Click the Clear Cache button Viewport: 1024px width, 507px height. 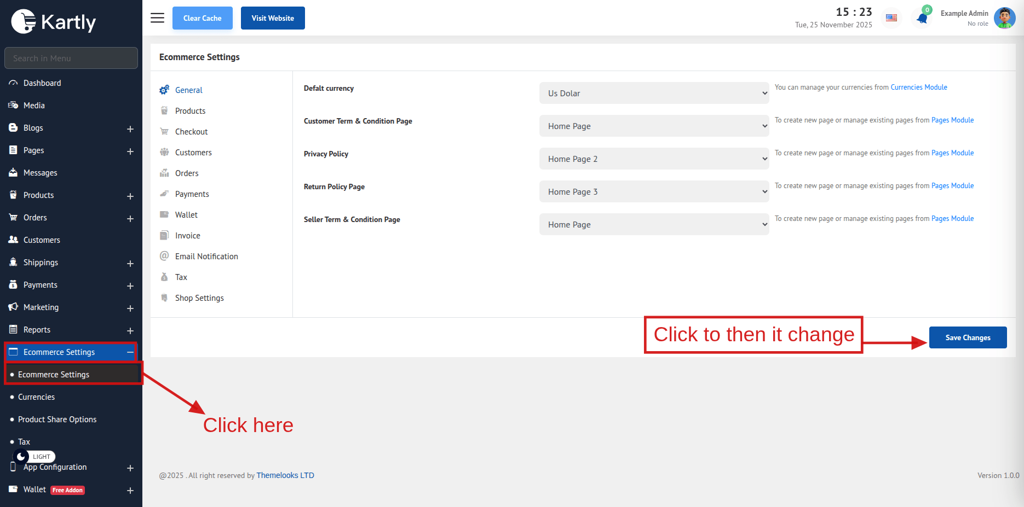click(x=202, y=18)
